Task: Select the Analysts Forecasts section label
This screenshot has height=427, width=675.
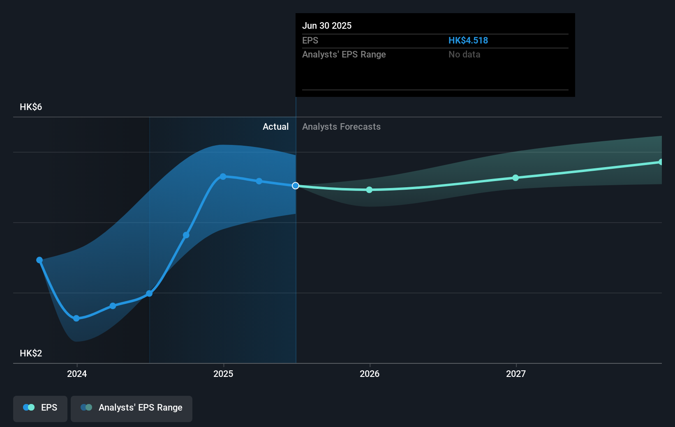Action: [x=341, y=127]
